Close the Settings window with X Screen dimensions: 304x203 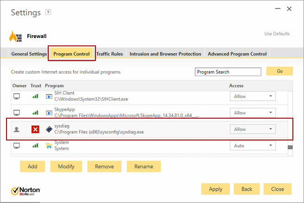pyautogui.click(x=289, y=9)
